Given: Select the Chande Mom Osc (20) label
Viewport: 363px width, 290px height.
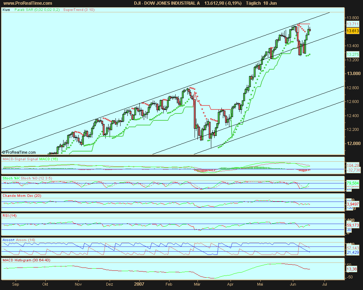Looking at the screenshot, I should (x=22, y=196).
